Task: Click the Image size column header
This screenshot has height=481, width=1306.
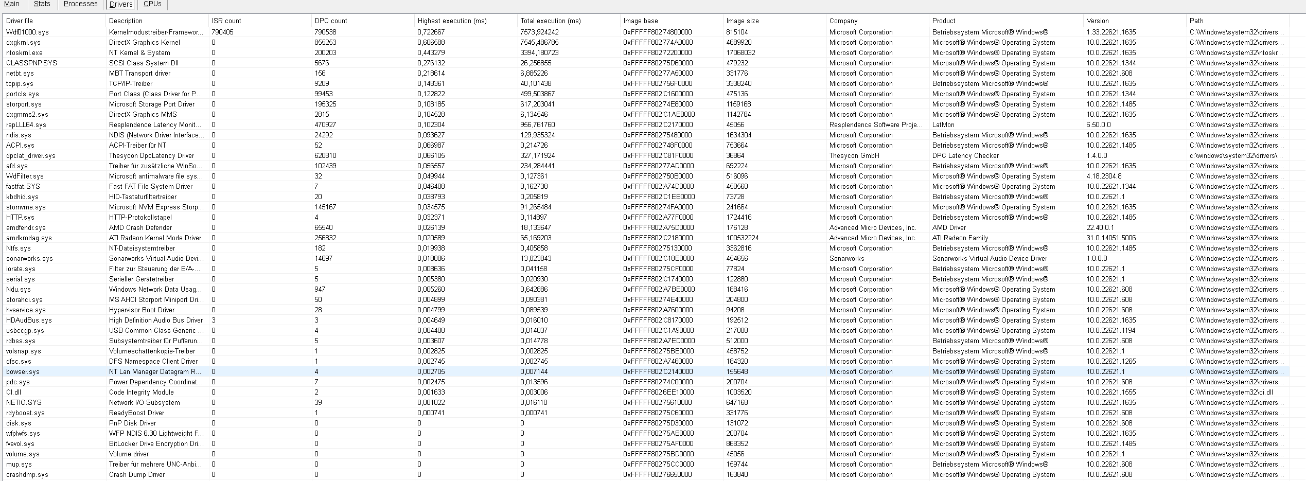Action: 774,21
